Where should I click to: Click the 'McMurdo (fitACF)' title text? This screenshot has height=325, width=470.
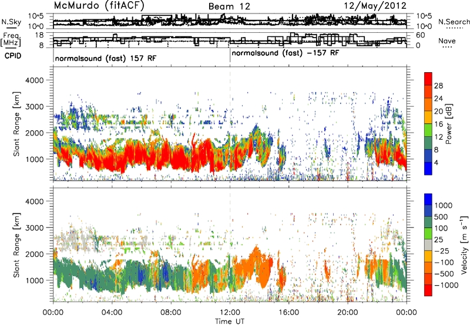tap(99, 6)
